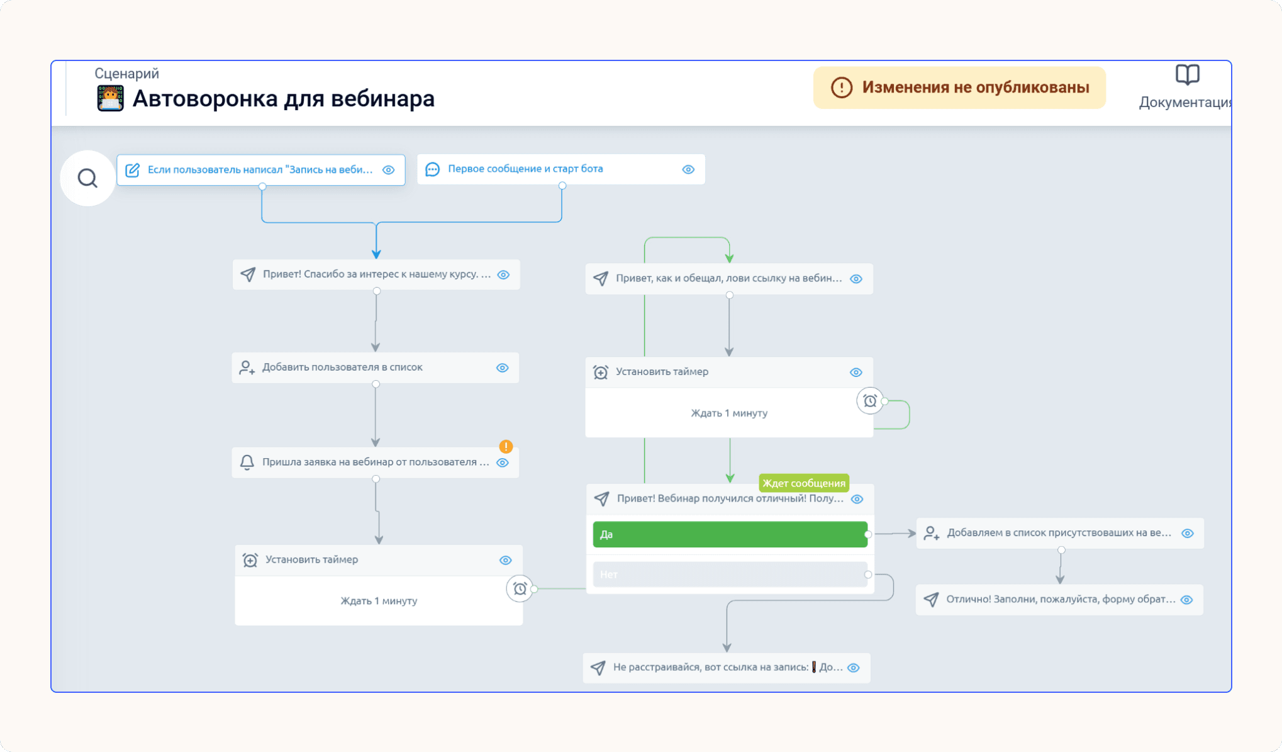Click alarm clock connector on right timer block
Screen dimensions: 1282x752
pos(870,401)
